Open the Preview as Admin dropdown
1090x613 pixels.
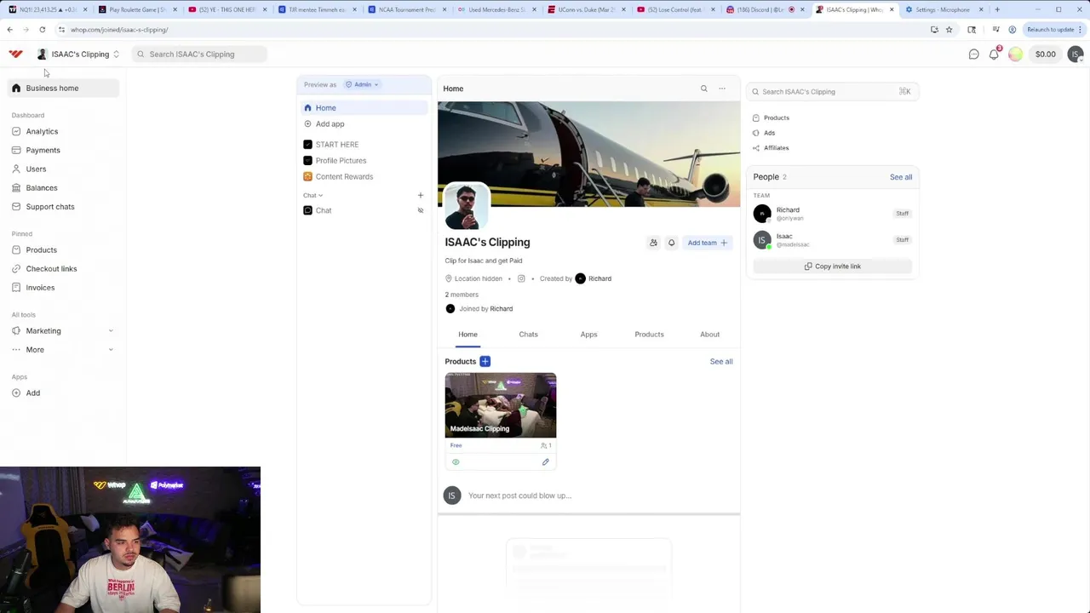coord(362,84)
